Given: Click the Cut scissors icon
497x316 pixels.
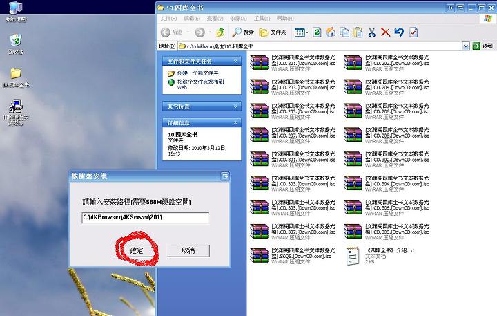Looking at the screenshot, I should (372, 32).
